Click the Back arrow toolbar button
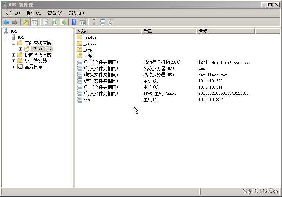Viewport: 282px width, 197px height. point(6,22)
